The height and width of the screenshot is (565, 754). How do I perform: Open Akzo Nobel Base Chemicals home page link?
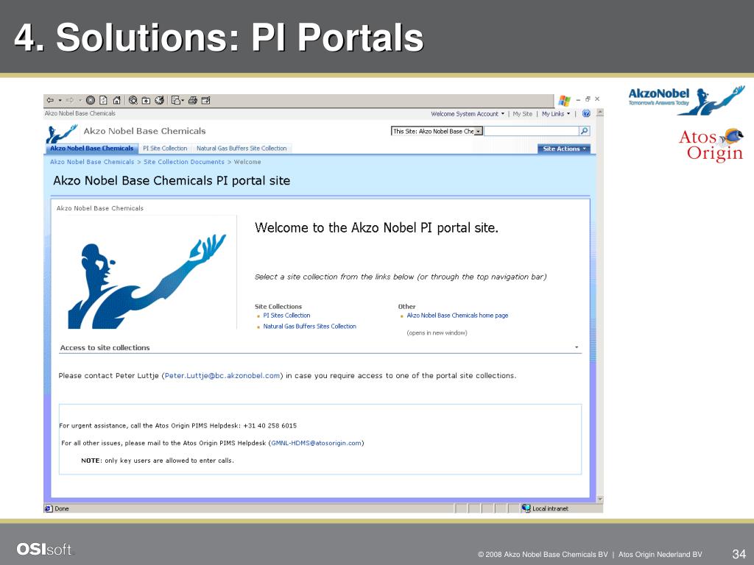457,316
